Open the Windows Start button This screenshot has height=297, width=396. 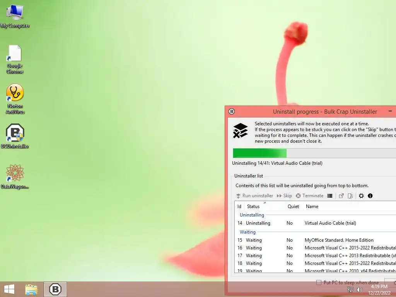[x=9, y=289]
